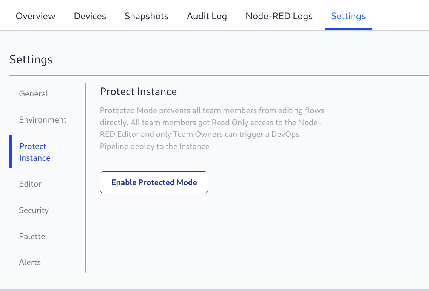The image size is (429, 291).
Task: Click the Protect Instance section title
Action: [x=138, y=92]
